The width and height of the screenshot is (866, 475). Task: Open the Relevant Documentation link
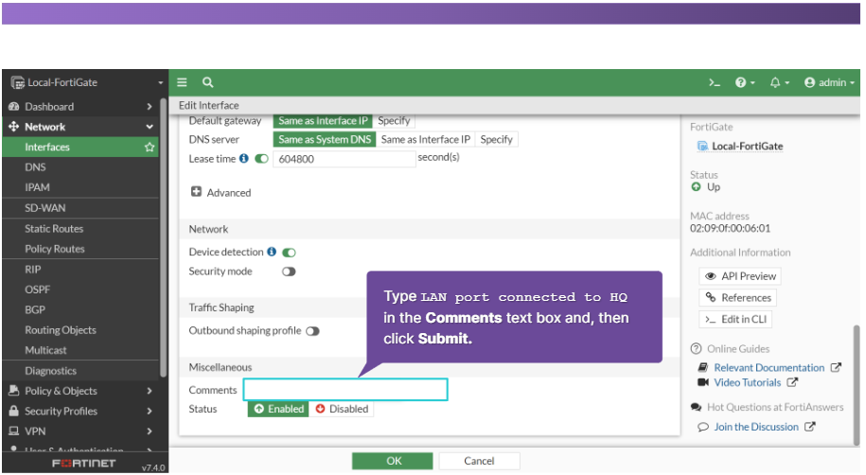point(769,367)
